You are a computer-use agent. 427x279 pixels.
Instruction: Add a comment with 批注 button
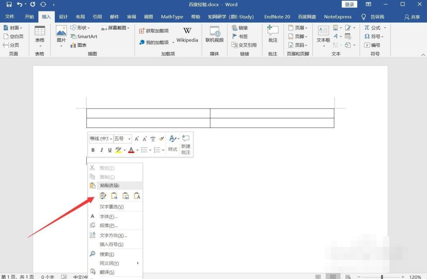273,34
